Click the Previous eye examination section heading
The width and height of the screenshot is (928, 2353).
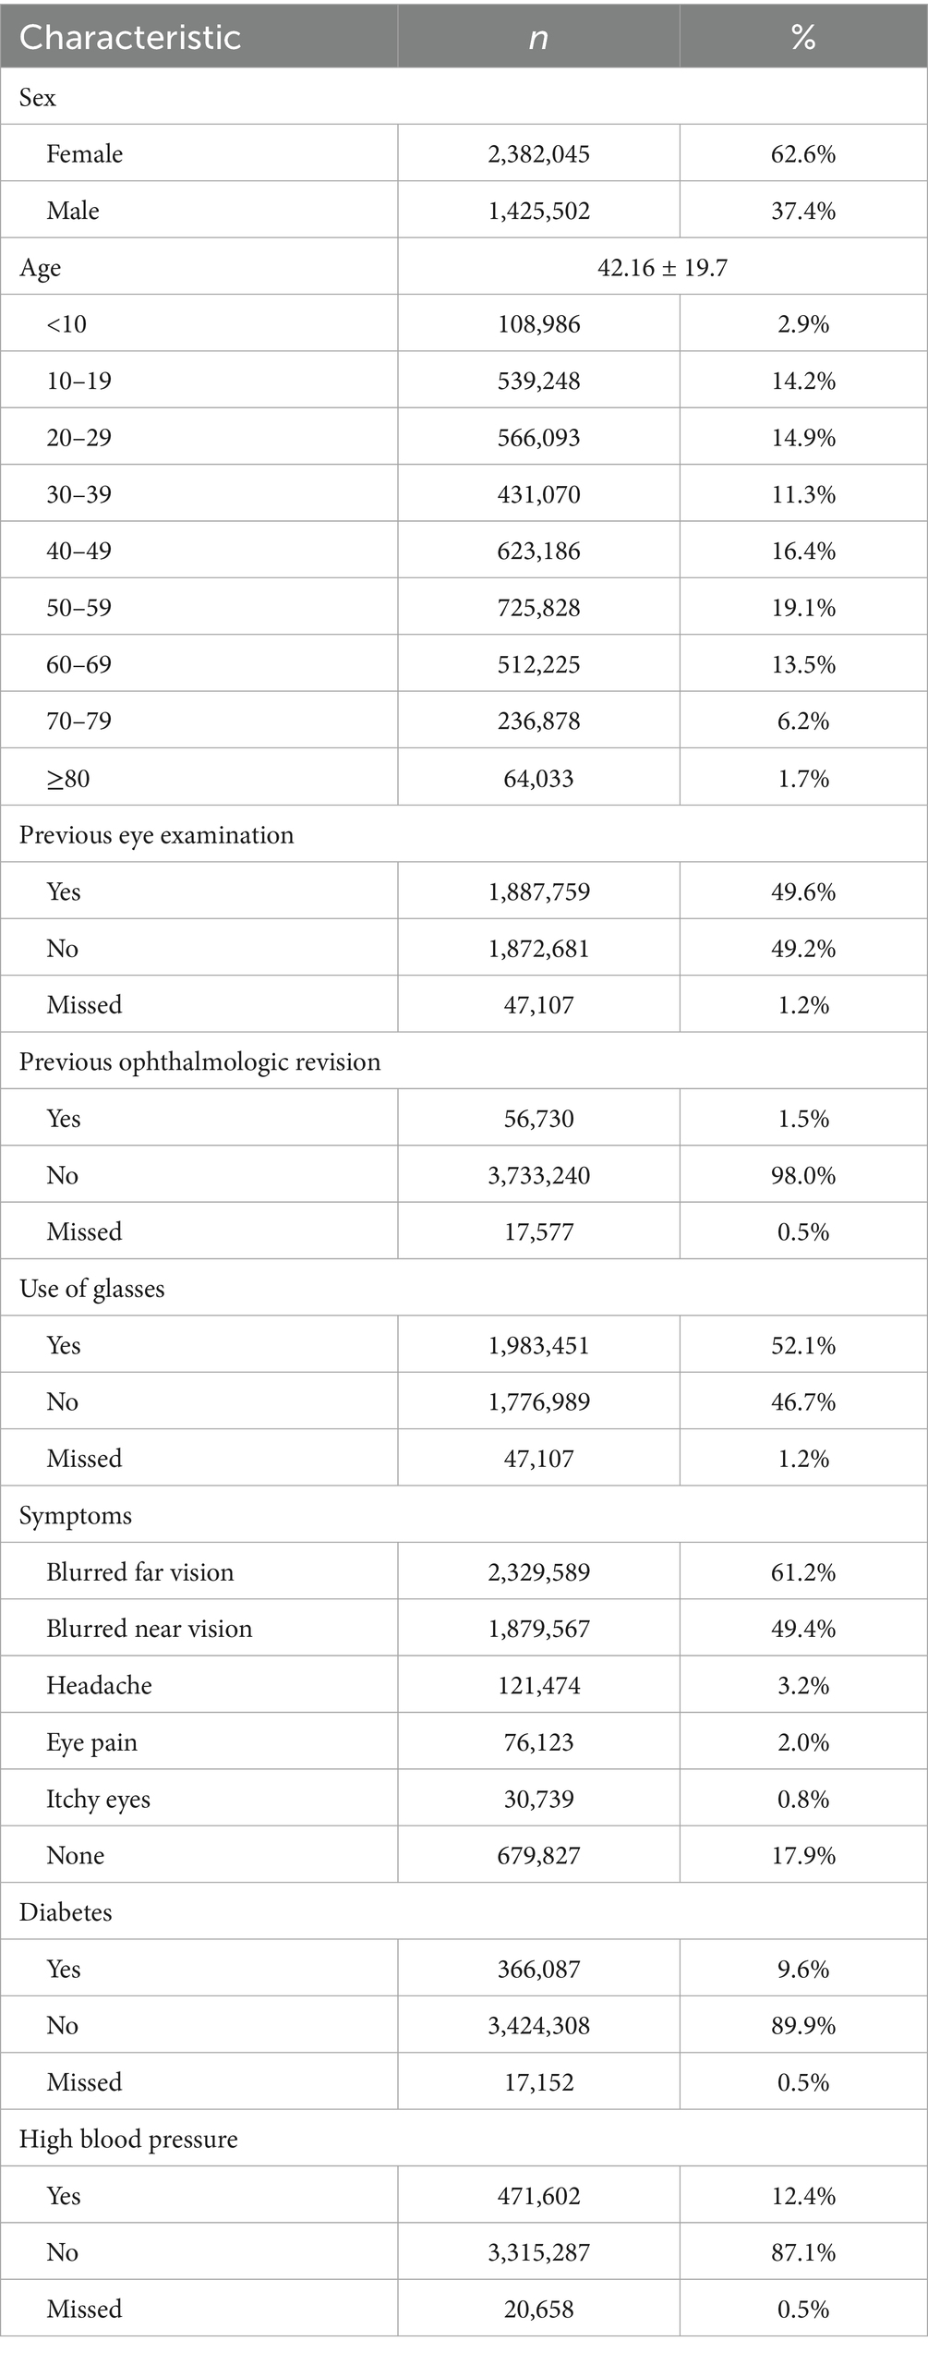pyautogui.click(x=156, y=835)
